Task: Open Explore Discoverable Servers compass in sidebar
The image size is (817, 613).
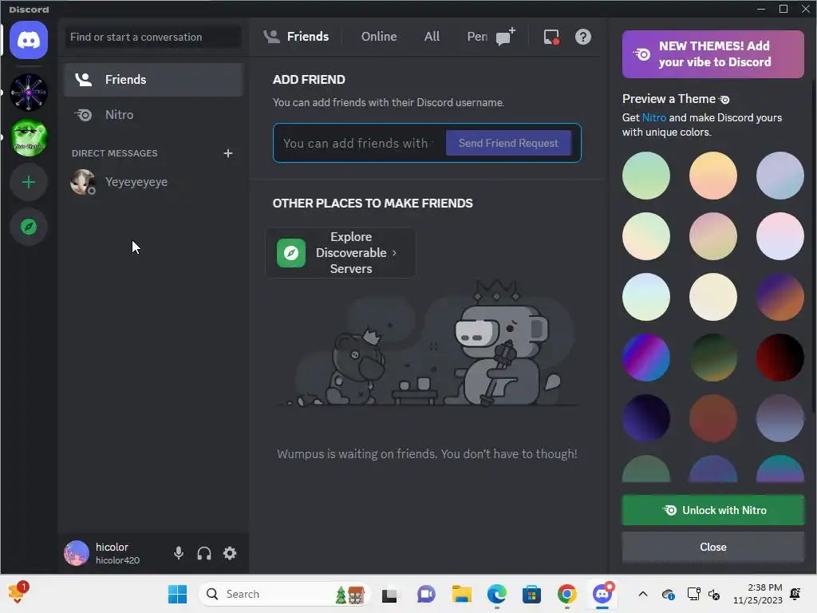Action: [x=29, y=227]
